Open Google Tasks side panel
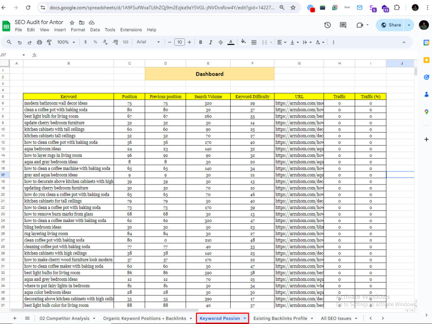The height and width of the screenshot is (324, 432). coord(426,77)
